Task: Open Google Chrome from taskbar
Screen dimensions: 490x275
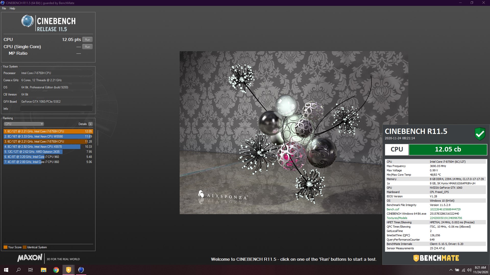Action: point(56,270)
